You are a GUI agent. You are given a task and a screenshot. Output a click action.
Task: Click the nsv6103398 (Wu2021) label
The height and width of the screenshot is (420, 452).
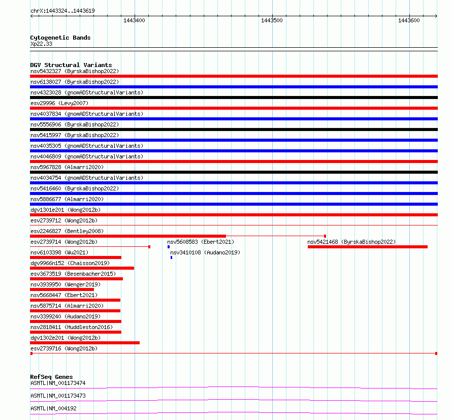[x=59, y=252]
